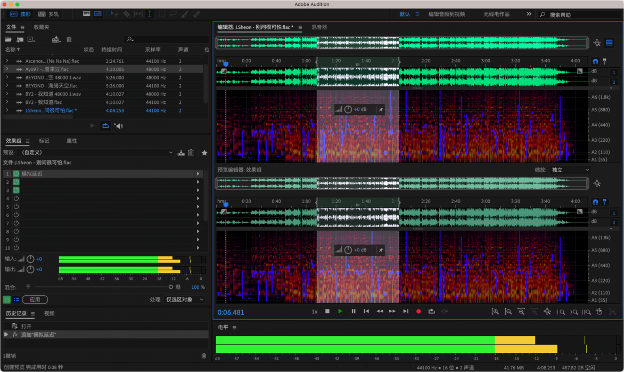Click the 应用 button
This screenshot has width=624, height=372.
point(35,300)
